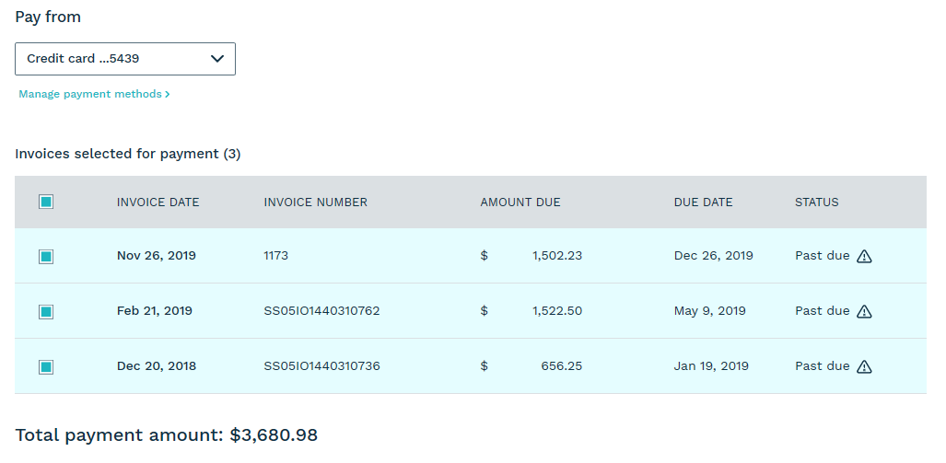
Task: Click the $656.25 amount due cell
Action: (561, 366)
